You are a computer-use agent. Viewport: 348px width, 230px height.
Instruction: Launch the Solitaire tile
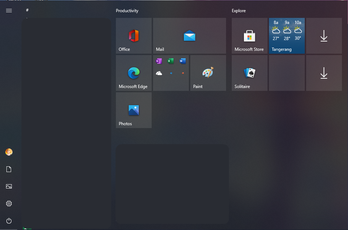click(249, 73)
